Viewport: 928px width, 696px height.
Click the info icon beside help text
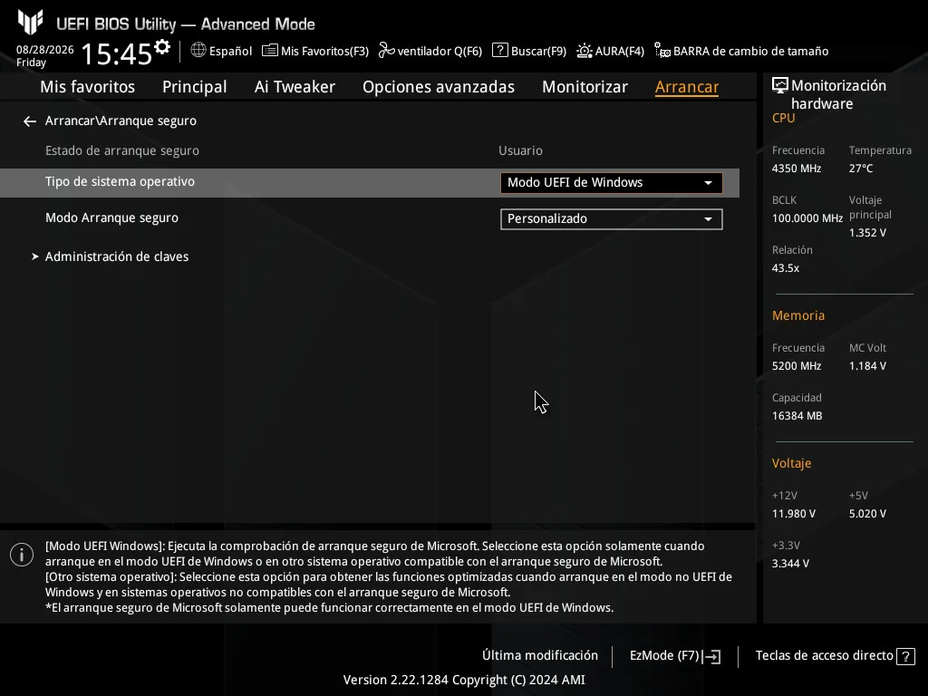22,555
